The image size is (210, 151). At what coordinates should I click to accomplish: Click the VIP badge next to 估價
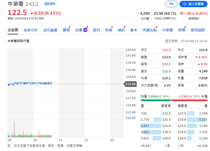(85, 30)
